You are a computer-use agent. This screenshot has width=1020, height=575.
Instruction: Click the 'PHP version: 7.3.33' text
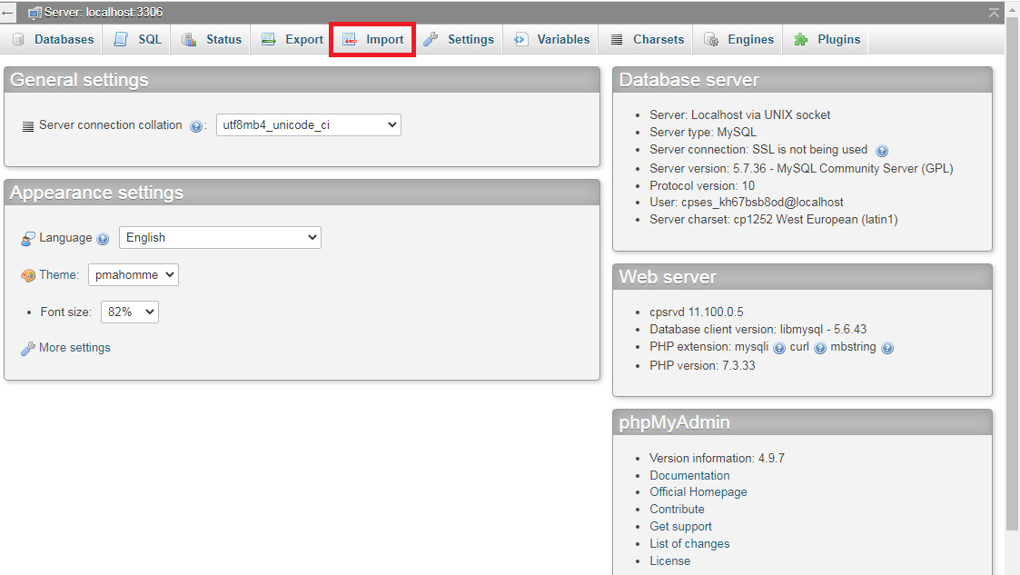(x=702, y=365)
